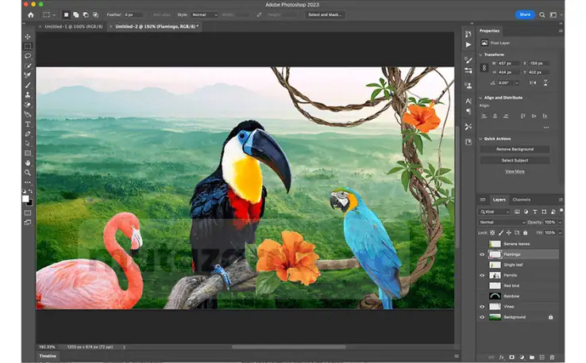
Task: Toggle visibility of the Vines layer
Action: [x=482, y=306]
